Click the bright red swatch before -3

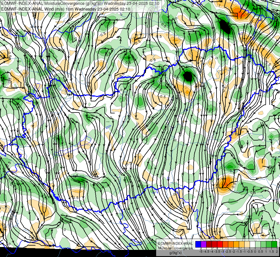coord(220,244)
